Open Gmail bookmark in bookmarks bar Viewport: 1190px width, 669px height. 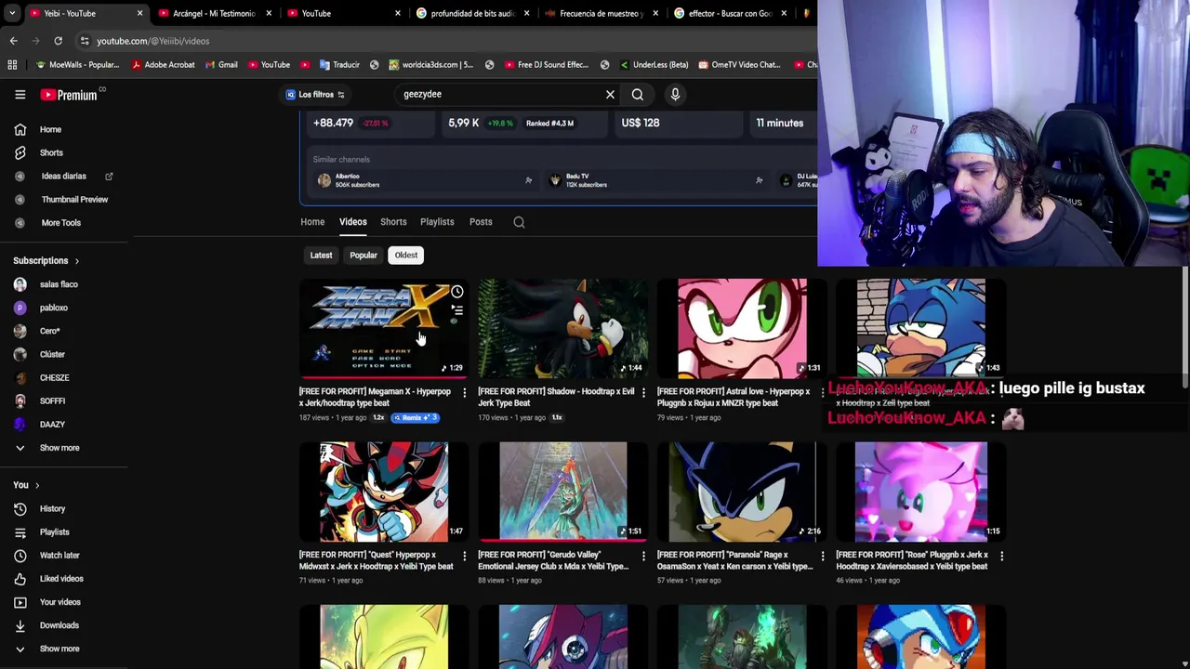tap(221, 65)
